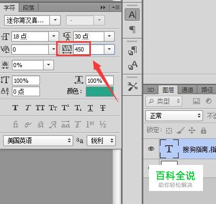Click the text layer T thumbnail
Screen dimensions: 216x204
pos(169,149)
